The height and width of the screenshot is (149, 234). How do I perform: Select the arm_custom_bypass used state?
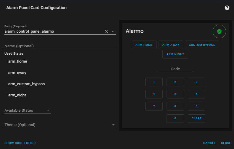[x=26, y=84]
